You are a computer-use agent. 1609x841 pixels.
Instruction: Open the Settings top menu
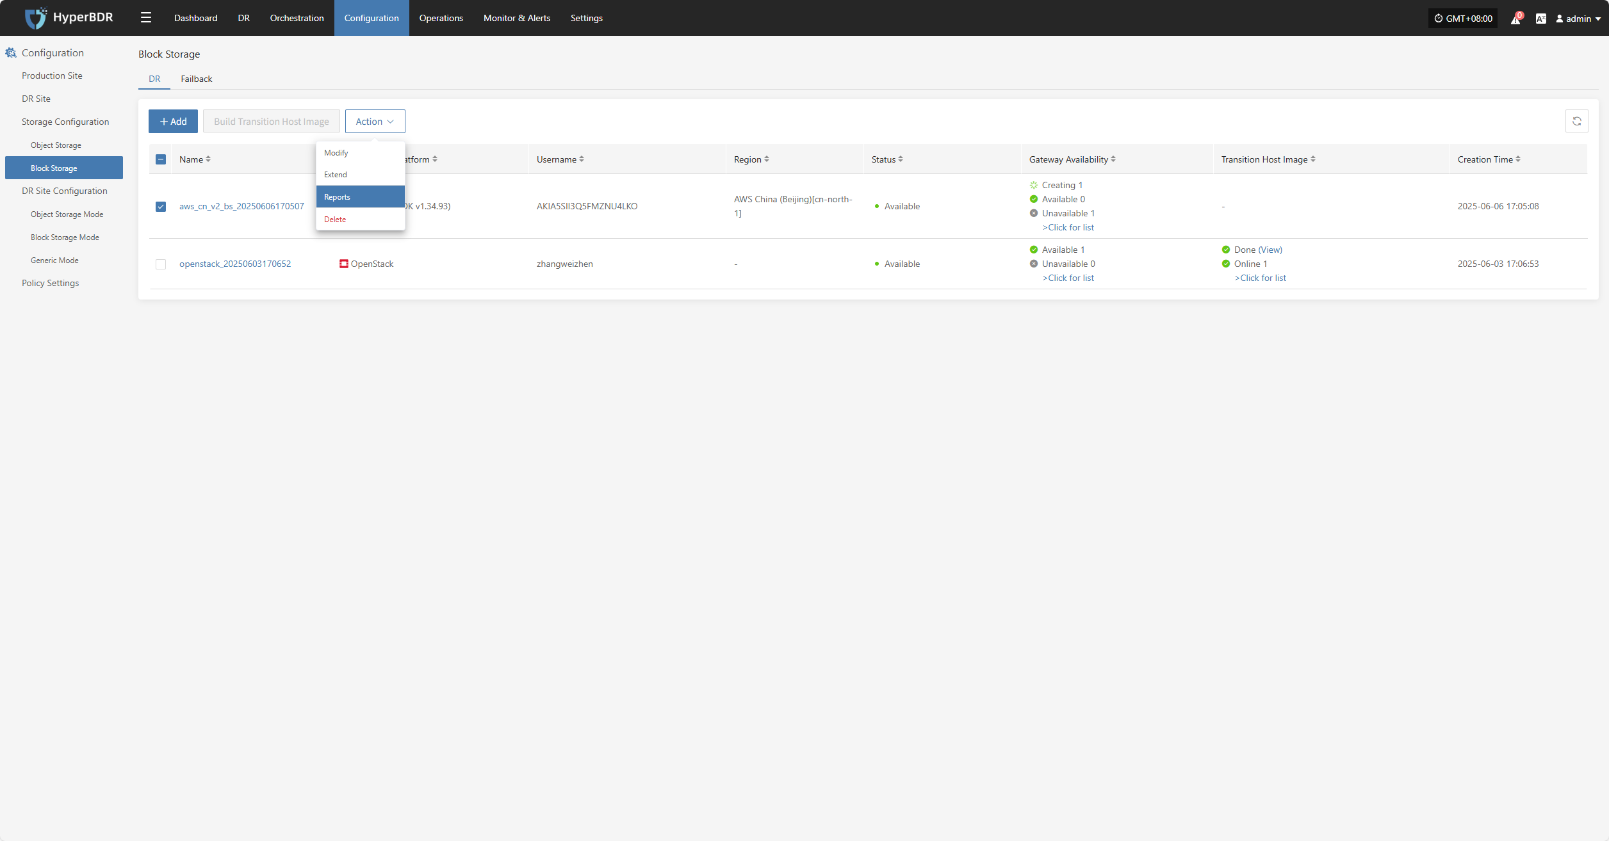[586, 18]
